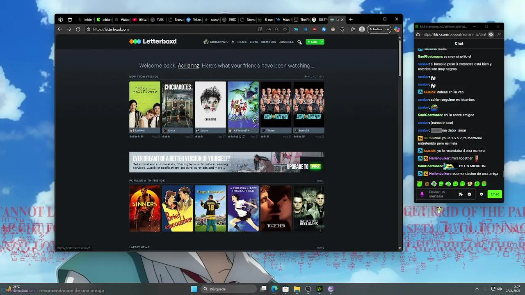Open a new browser tab with the plus
This screenshot has height=295, width=525.
pyautogui.click(x=350, y=19)
